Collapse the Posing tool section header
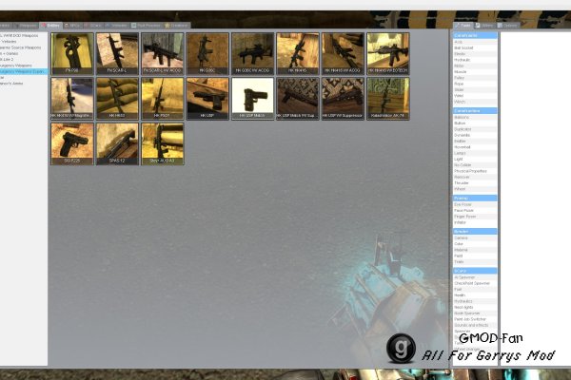The width and height of the screenshot is (571, 380). 475,199
